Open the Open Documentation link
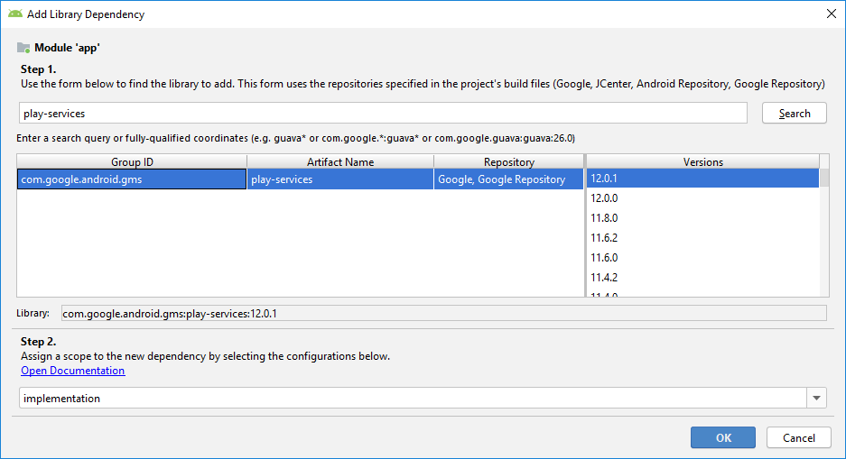Screen dimensions: 846x459 point(73,371)
